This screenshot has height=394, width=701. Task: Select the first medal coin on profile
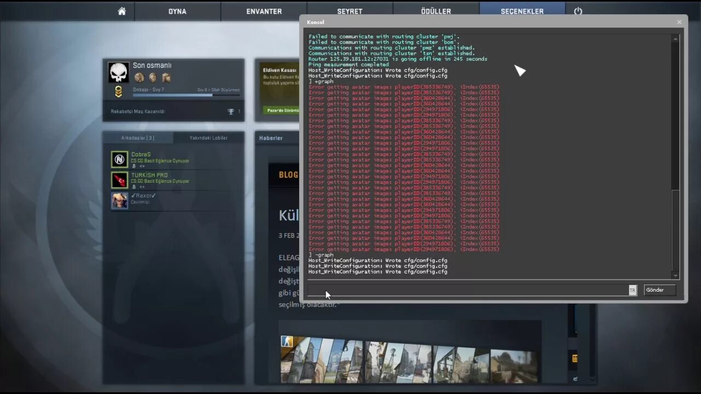(139, 78)
